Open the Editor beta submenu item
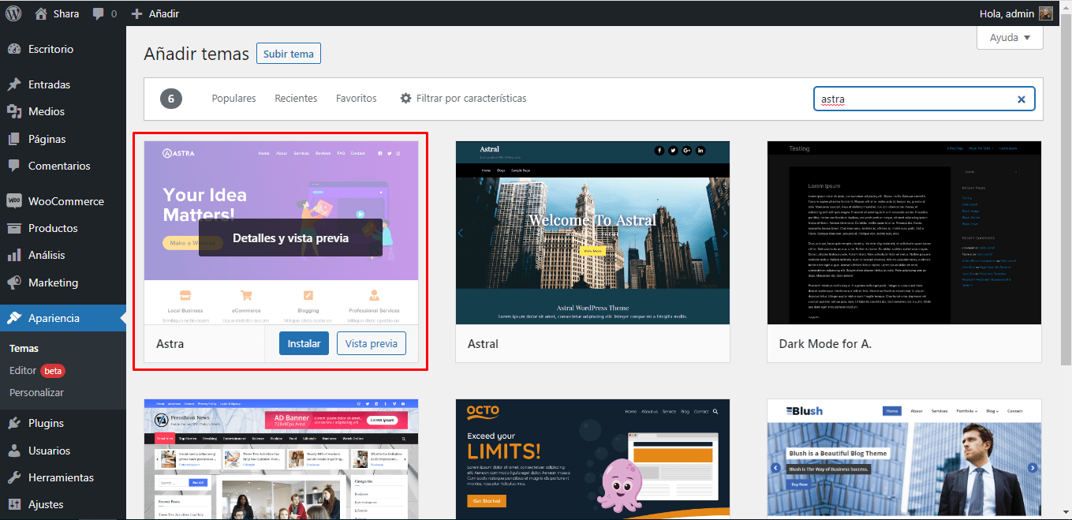The image size is (1072, 520). coord(23,370)
